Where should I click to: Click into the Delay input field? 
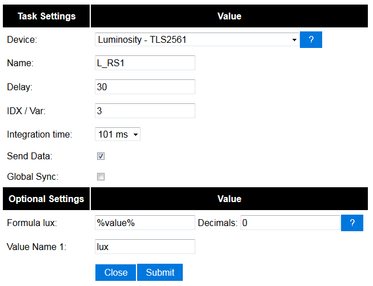[145, 87]
